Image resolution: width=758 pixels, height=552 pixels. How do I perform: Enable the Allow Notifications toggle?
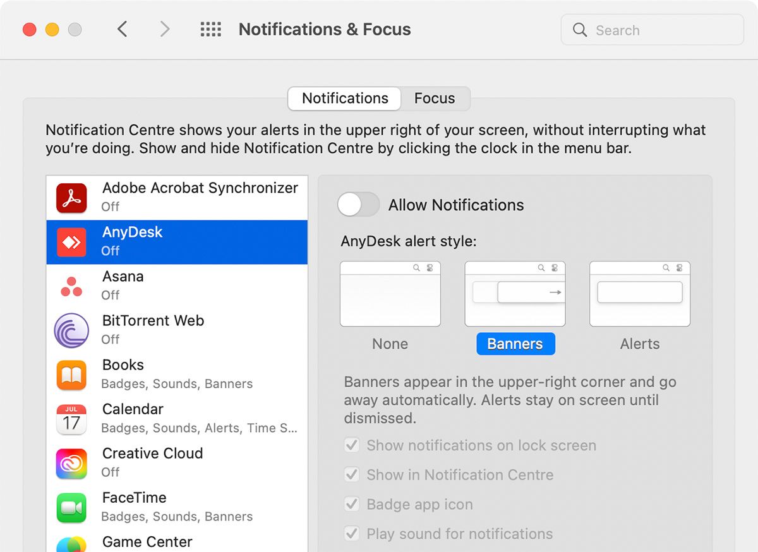[x=358, y=205]
